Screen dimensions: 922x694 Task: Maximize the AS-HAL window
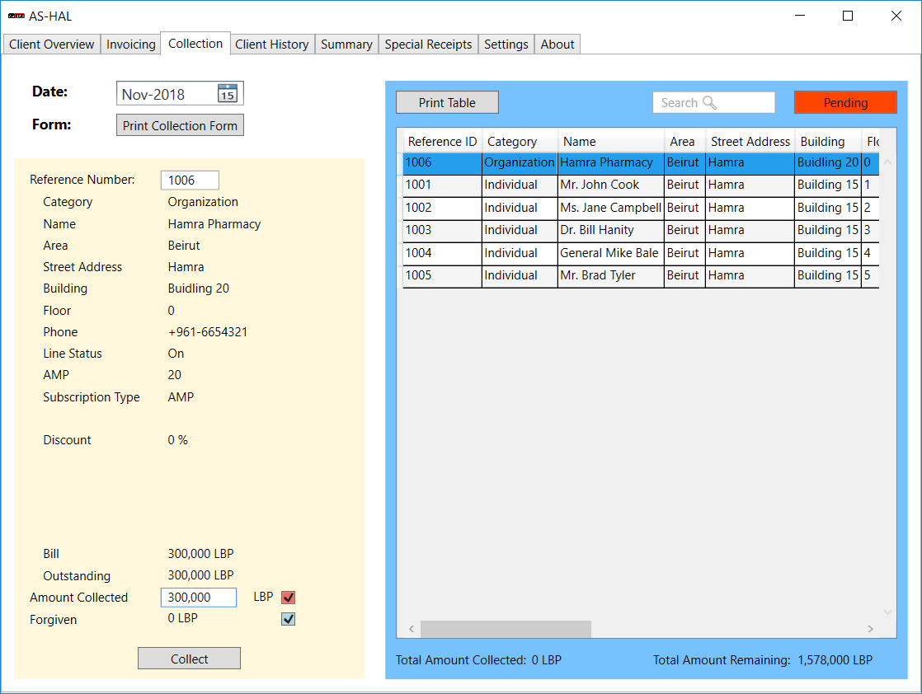coord(847,16)
